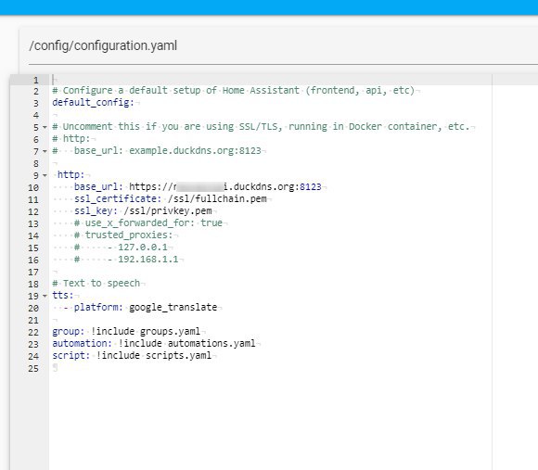
Task: Click '!include groups.yaml' on line 22
Action: point(146,331)
